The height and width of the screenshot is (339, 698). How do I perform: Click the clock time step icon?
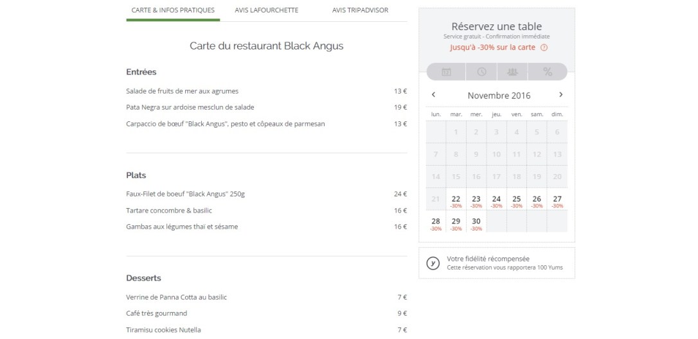pyautogui.click(x=481, y=72)
